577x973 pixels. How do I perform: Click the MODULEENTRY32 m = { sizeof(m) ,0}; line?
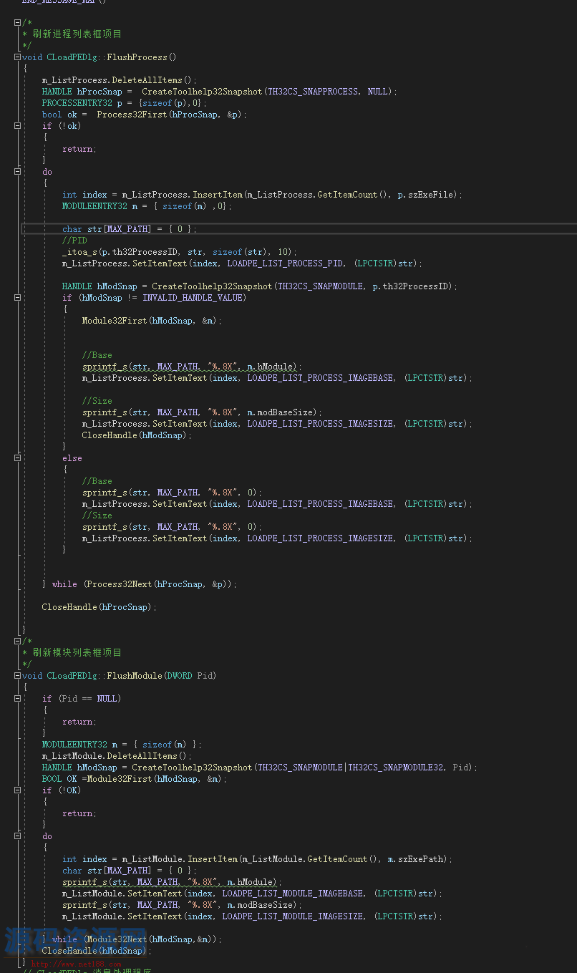point(147,206)
